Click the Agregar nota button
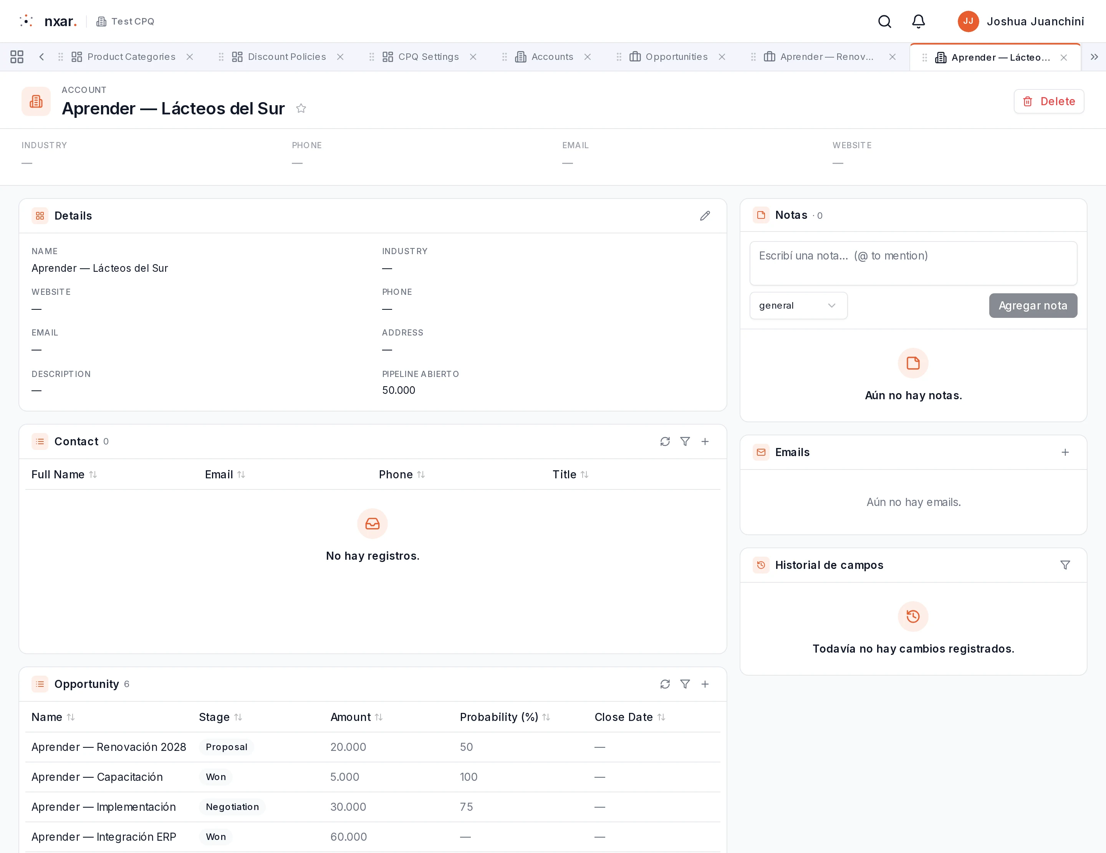 1033,306
